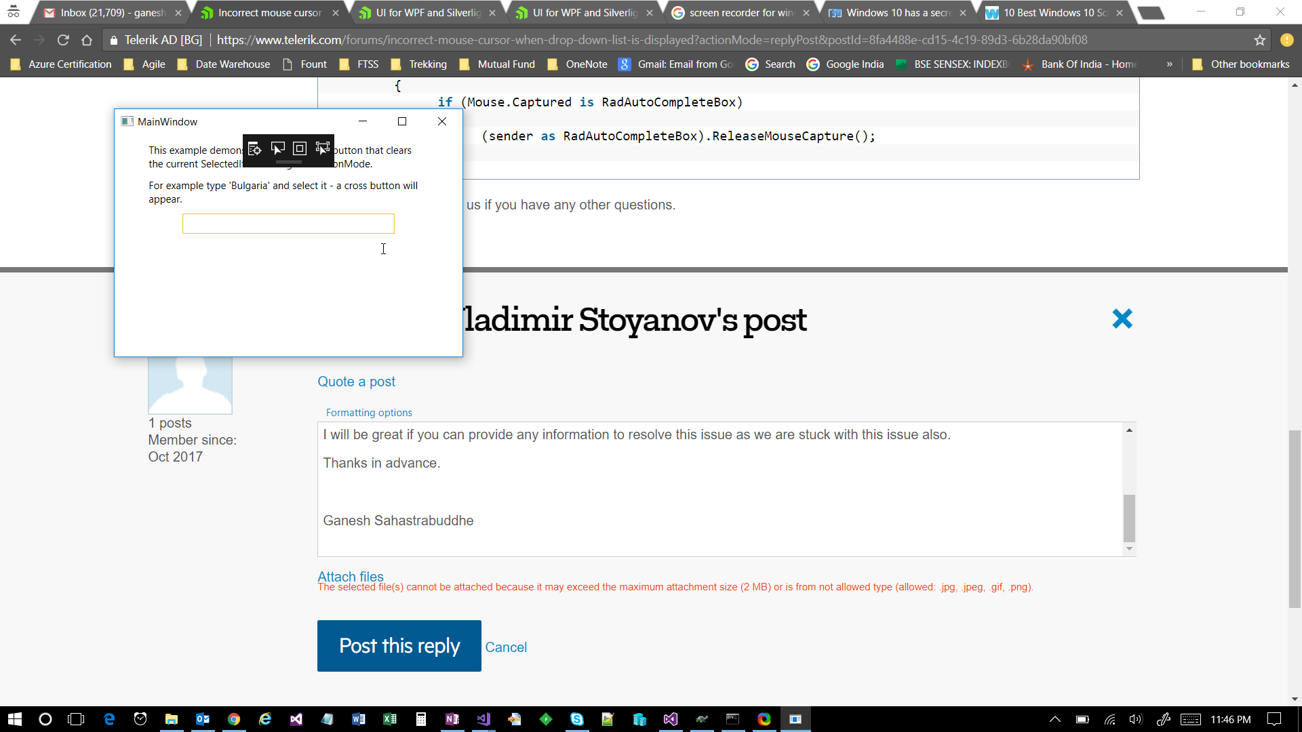Click the home icon in the browser toolbar
Image resolution: width=1302 pixels, height=732 pixels.
click(x=87, y=40)
